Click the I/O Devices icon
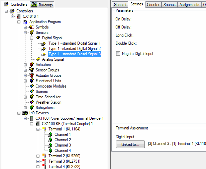 pyautogui.click(x=25, y=113)
